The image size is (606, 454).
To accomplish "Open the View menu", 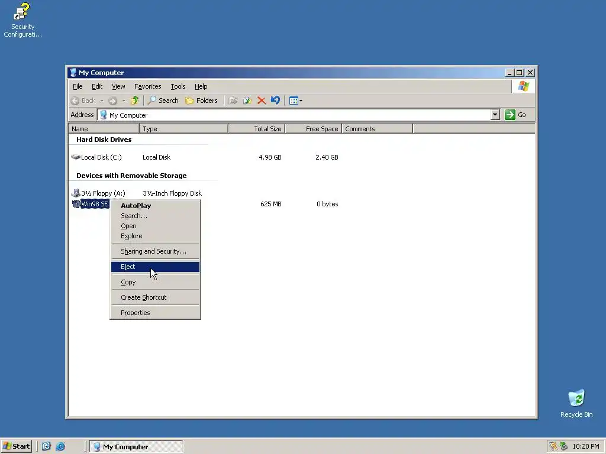I will coord(118,86).
